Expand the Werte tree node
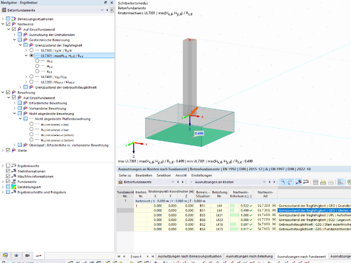The image size is (351, 263). pyautogui.click(x=3, y=150)
